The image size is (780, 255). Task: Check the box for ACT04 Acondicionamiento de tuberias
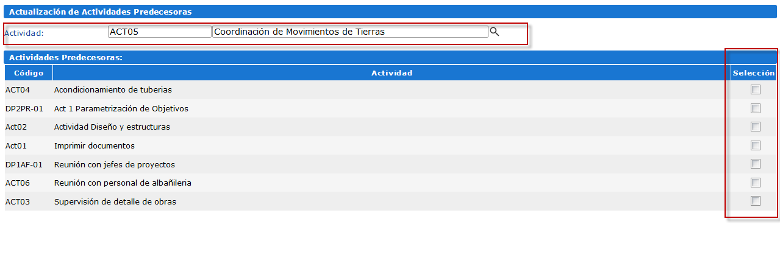(x=756, y=90)
